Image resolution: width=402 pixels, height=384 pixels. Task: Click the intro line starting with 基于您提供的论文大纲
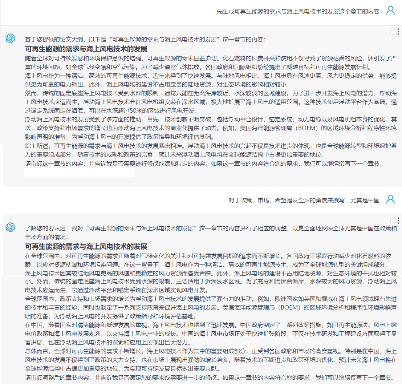click(145, 39)
